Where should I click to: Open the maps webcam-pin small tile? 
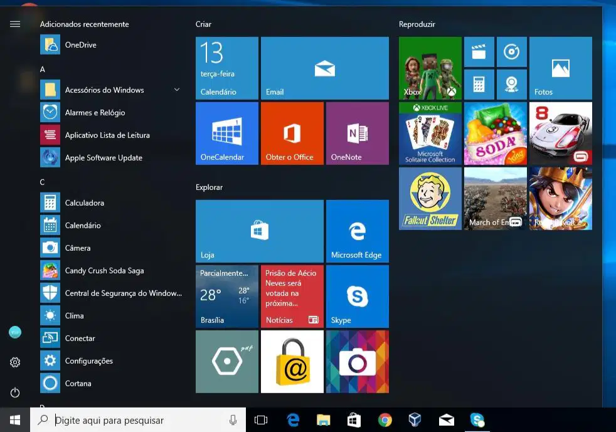(511, 85)
